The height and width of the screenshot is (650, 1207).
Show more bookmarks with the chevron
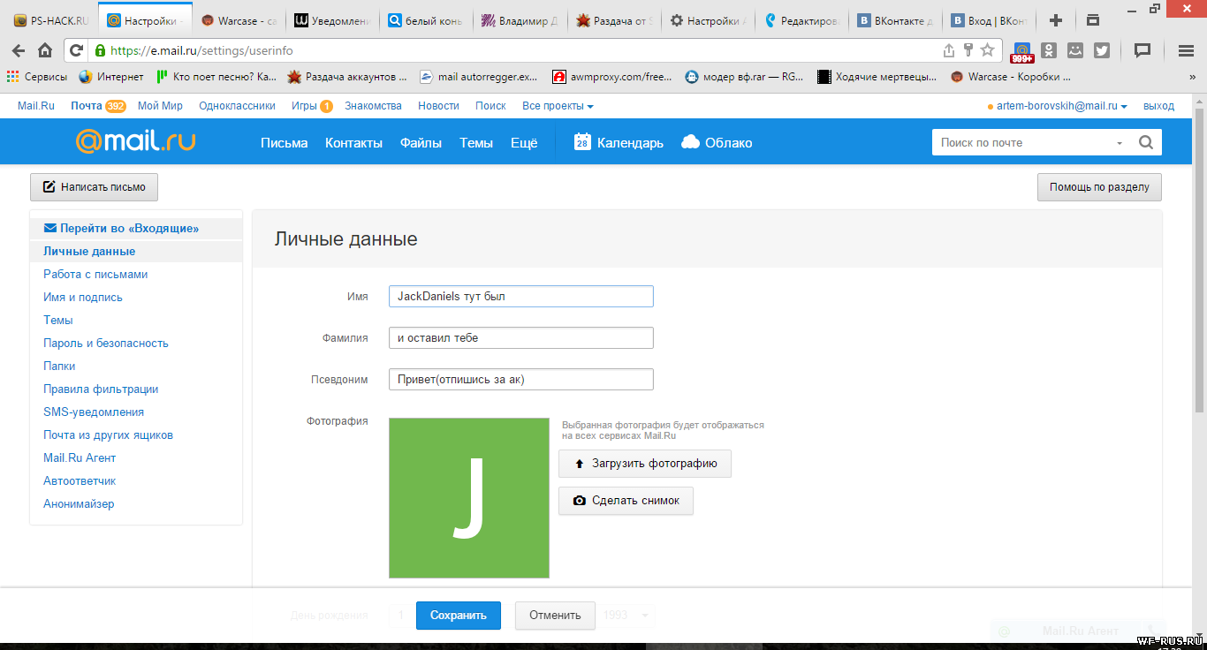(x=1193, y=77)
